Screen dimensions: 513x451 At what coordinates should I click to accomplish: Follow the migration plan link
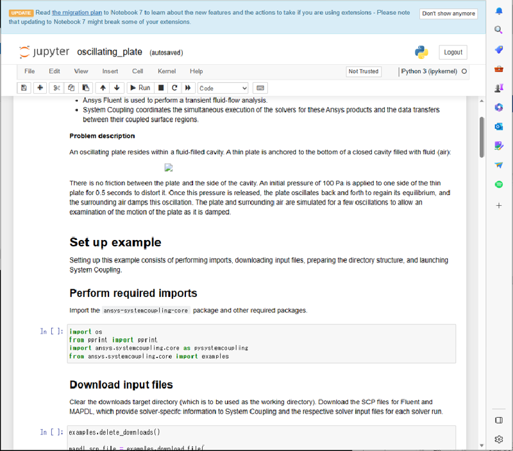click(78, 11)
